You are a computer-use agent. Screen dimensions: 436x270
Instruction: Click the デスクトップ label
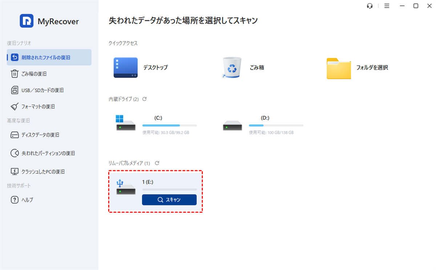(x=156, y=67)
